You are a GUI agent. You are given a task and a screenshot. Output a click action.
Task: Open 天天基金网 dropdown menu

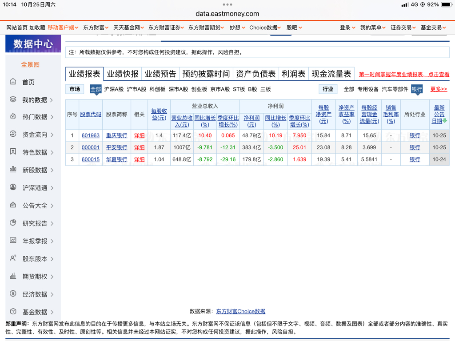coord(128,28)
